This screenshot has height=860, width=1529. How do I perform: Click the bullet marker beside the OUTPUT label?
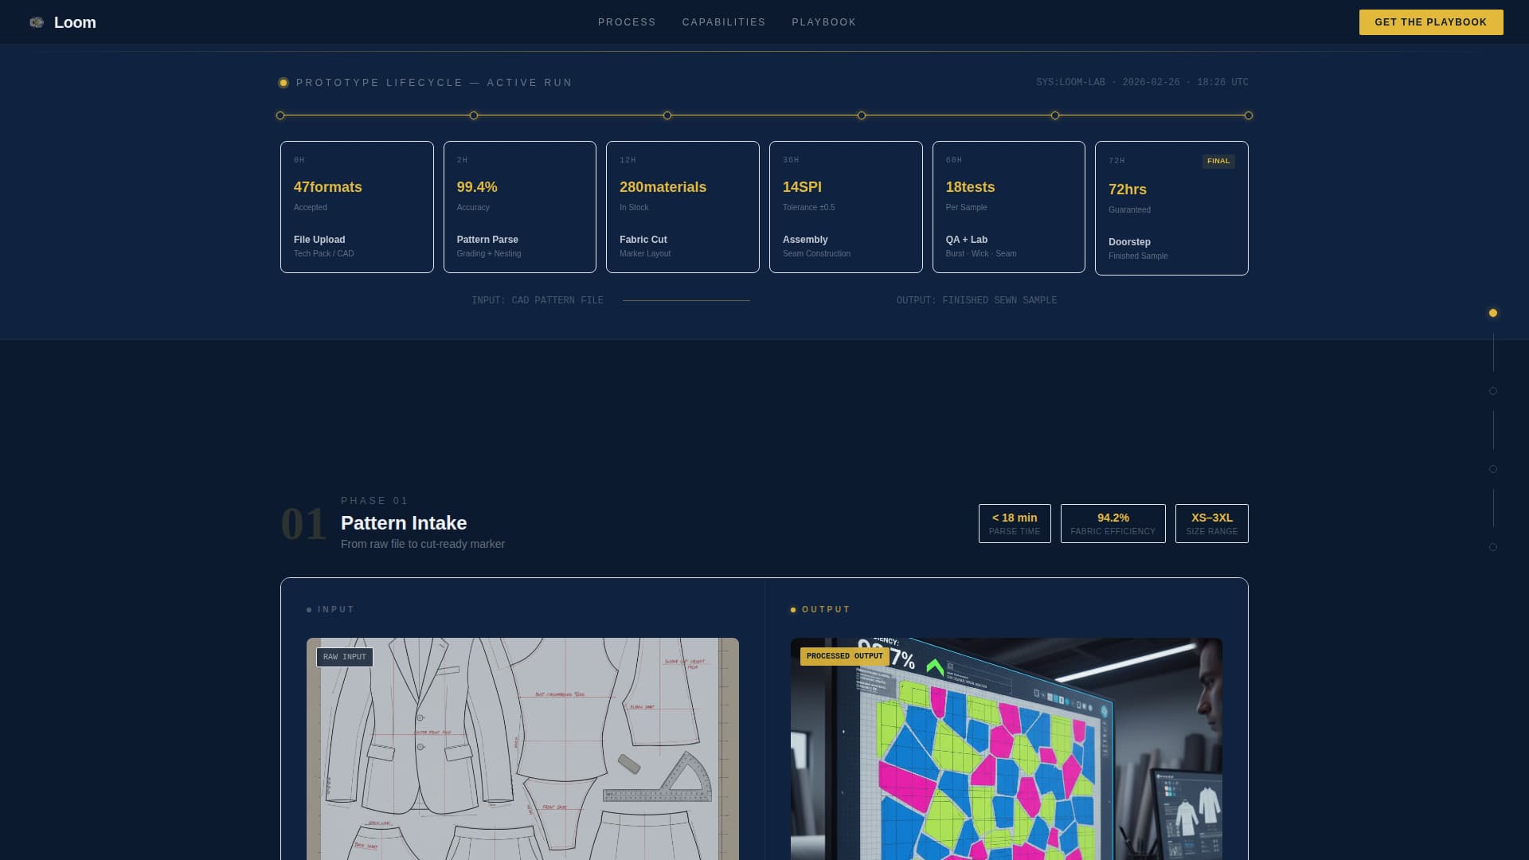coord(792,609)
